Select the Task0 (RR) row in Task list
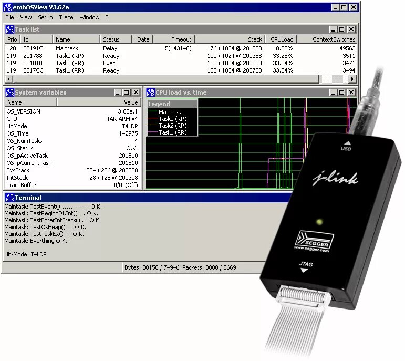 tap(181, 56)
